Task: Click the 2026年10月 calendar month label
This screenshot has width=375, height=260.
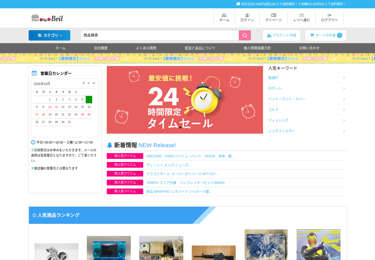Action: (42, 84)
